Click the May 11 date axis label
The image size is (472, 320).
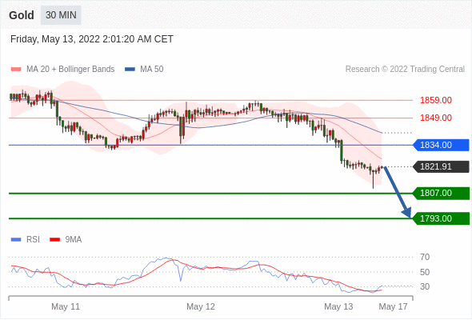click(66, 306)
